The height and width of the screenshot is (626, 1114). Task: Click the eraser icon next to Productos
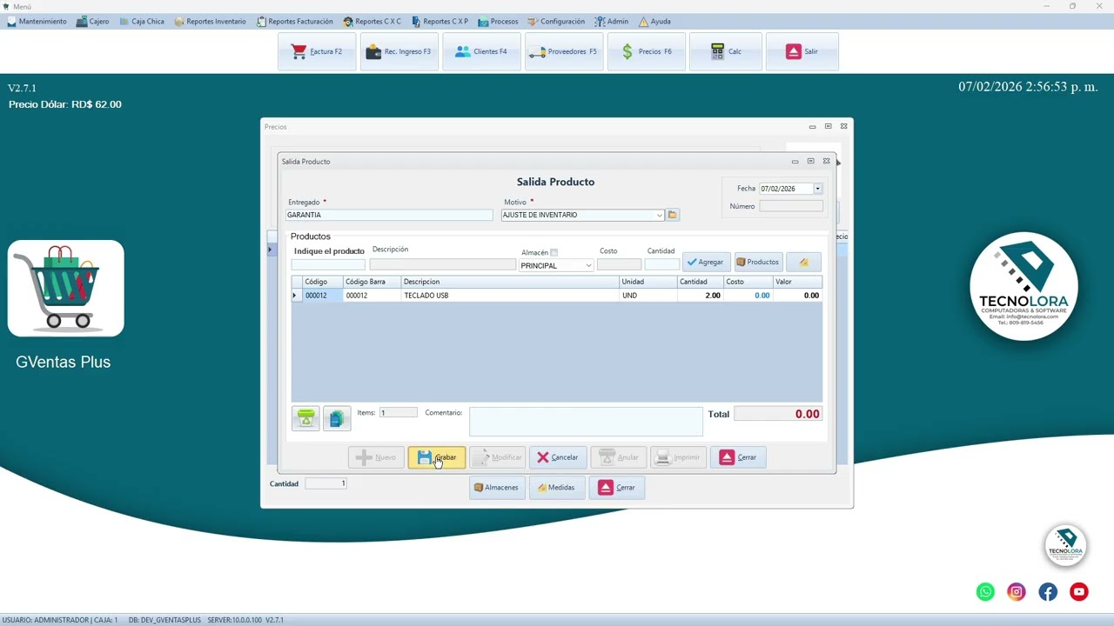[803, 262]
